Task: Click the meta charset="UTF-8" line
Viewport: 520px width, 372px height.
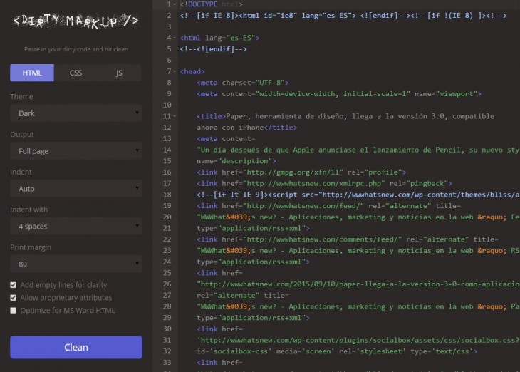Action: coord(242,83)
